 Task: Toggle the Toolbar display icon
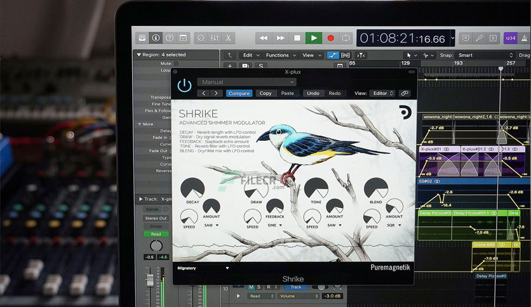pos(183,38)
